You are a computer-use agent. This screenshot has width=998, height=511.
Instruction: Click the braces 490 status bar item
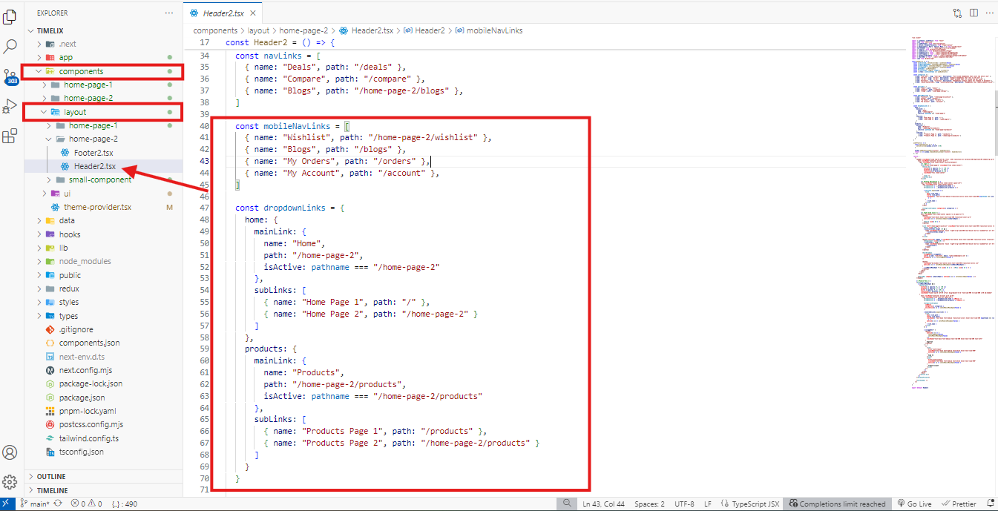124,504
